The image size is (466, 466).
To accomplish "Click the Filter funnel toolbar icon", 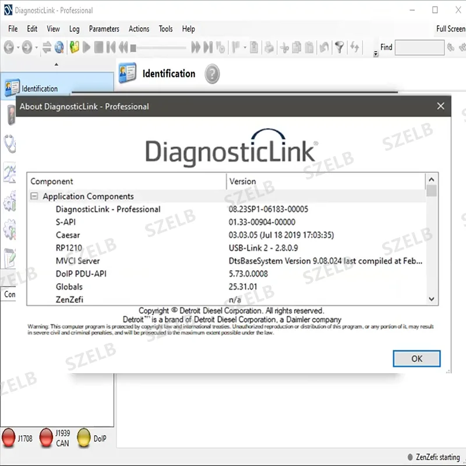I will tap(340, 47).
